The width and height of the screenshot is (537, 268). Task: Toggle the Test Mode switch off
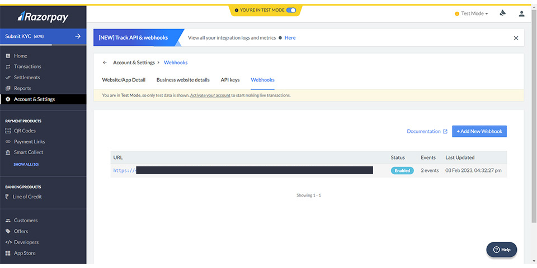point(291,10)
